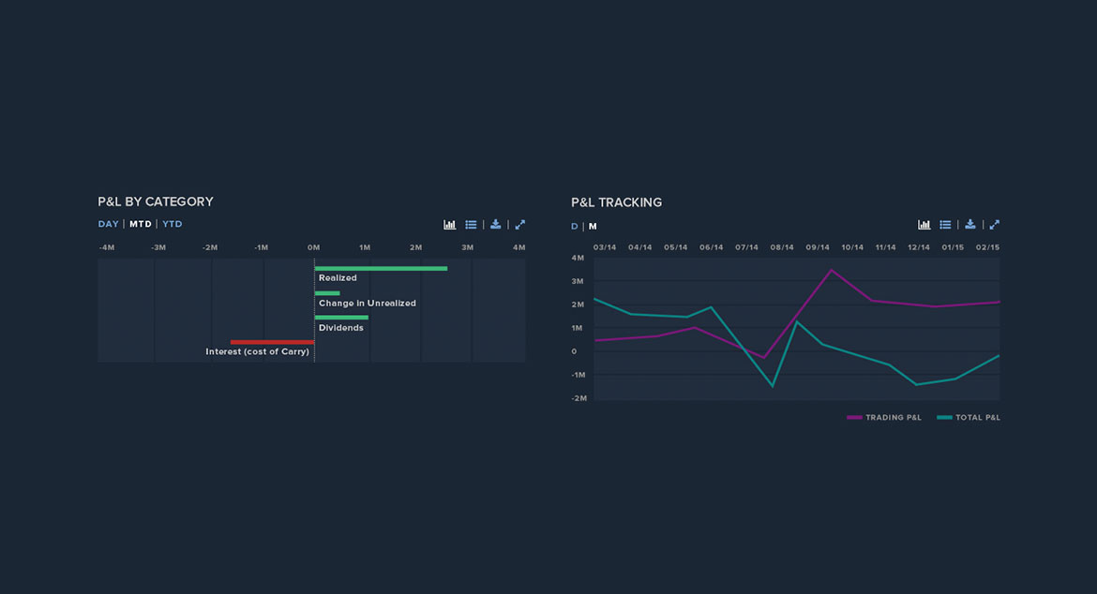Viewport: 1097px width, 594px height.
Task: Expand P&L by Category panel fullscreen
Action: pyautogui.click(x=520, y=225)
